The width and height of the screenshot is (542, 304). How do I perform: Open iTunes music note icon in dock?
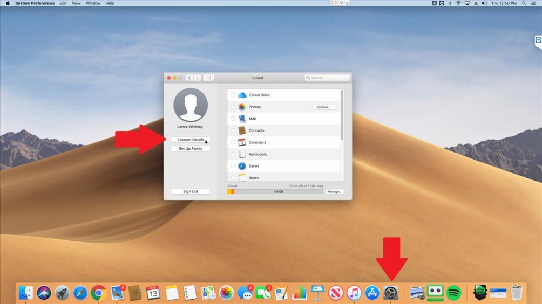click(x=354, y=293)
